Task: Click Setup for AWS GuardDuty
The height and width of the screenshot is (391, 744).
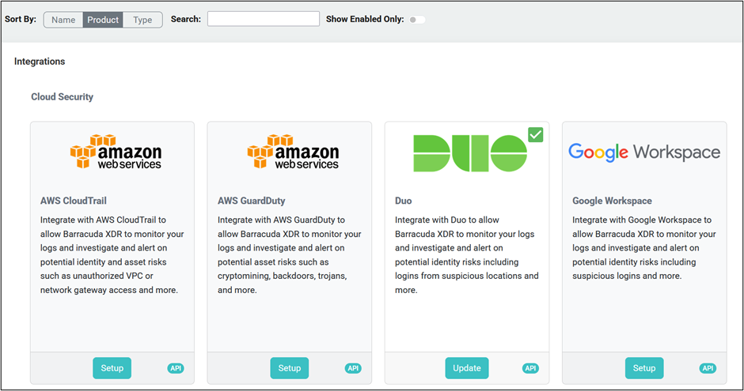Action: tap(290, 368)
